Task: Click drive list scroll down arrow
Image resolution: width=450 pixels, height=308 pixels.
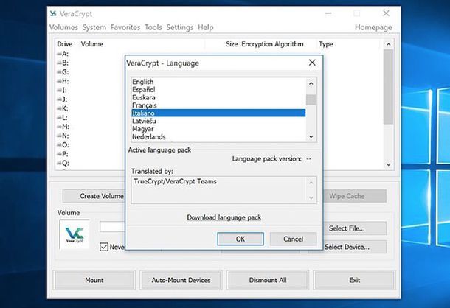Action: click(x=388, y=164)
